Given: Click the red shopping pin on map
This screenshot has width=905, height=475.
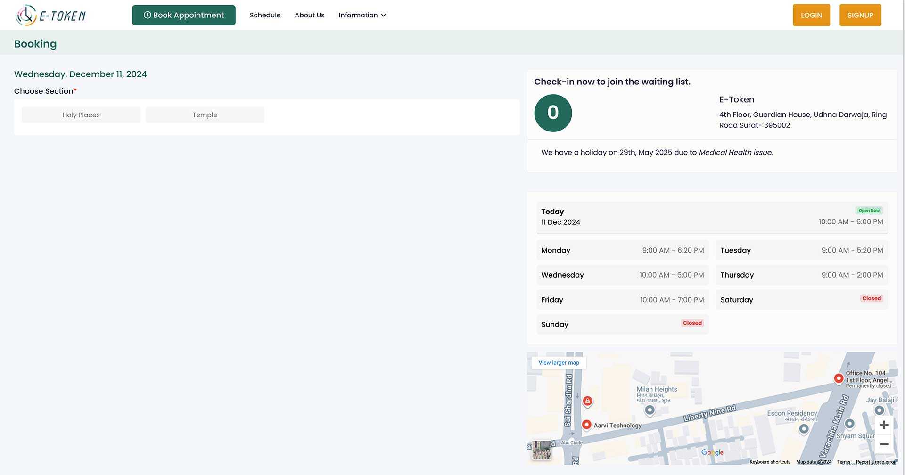Looking at the screenshot, I should [x=587, y=401].
